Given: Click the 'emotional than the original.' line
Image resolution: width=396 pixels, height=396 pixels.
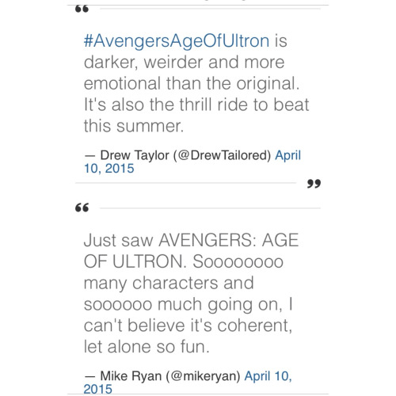Looking at the screenshot, I should coord(192,83).
